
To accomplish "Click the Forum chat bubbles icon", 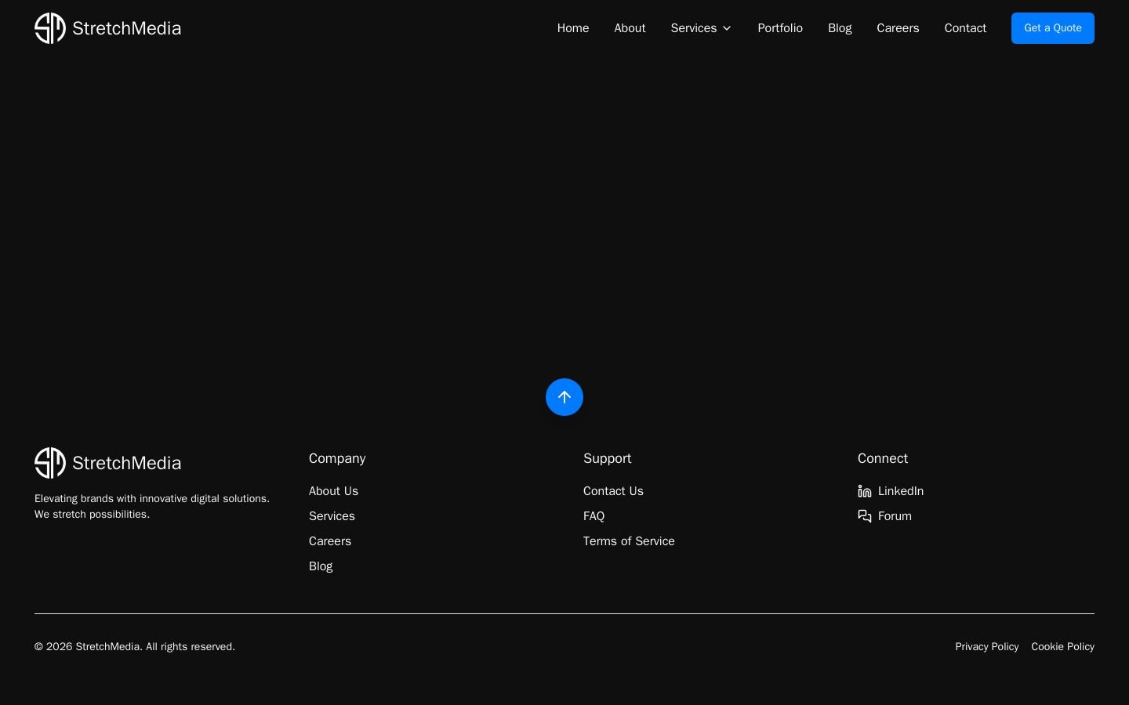I will 865,516.
